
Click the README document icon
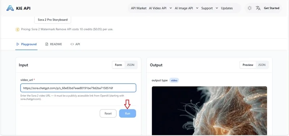click(47, 44)
